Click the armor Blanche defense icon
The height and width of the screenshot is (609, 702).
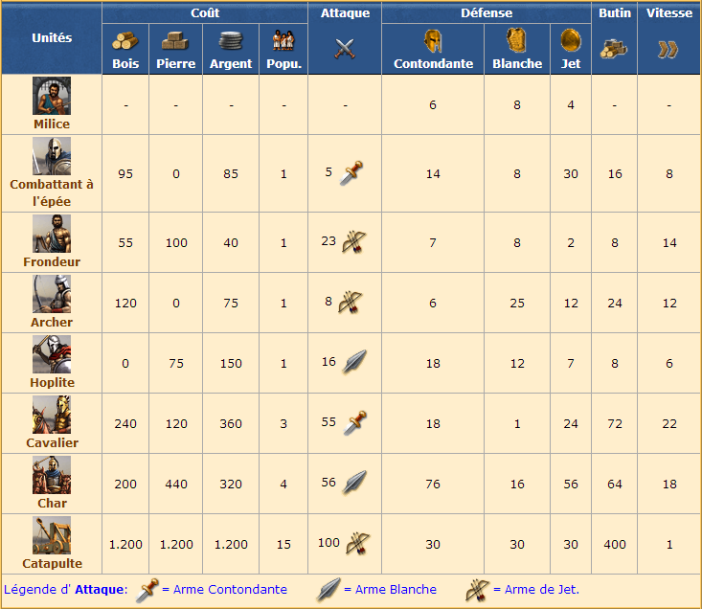517,41
